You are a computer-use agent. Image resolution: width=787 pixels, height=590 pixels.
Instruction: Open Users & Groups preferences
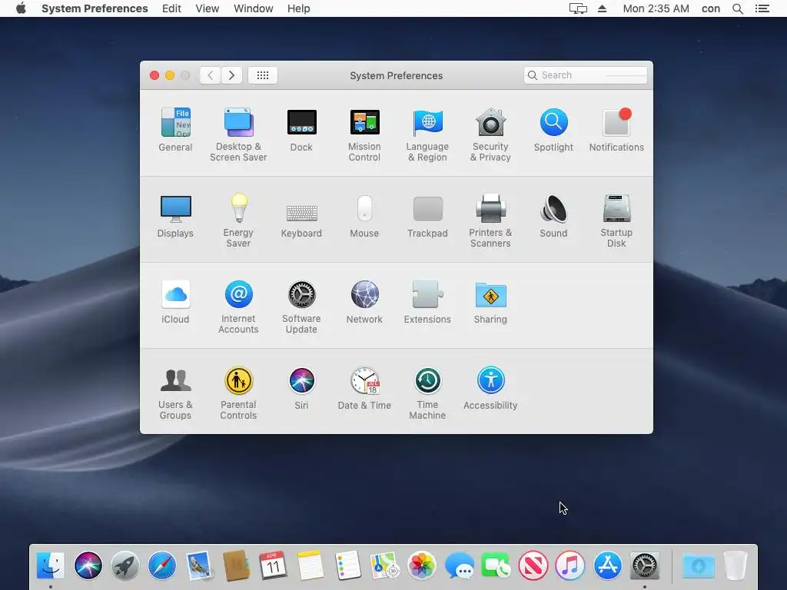click(x=175, y=393)
